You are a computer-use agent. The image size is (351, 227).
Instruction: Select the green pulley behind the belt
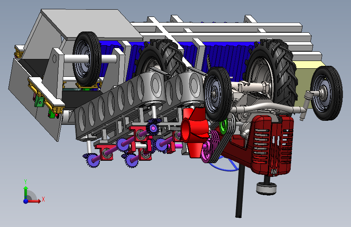pos(224,127)
